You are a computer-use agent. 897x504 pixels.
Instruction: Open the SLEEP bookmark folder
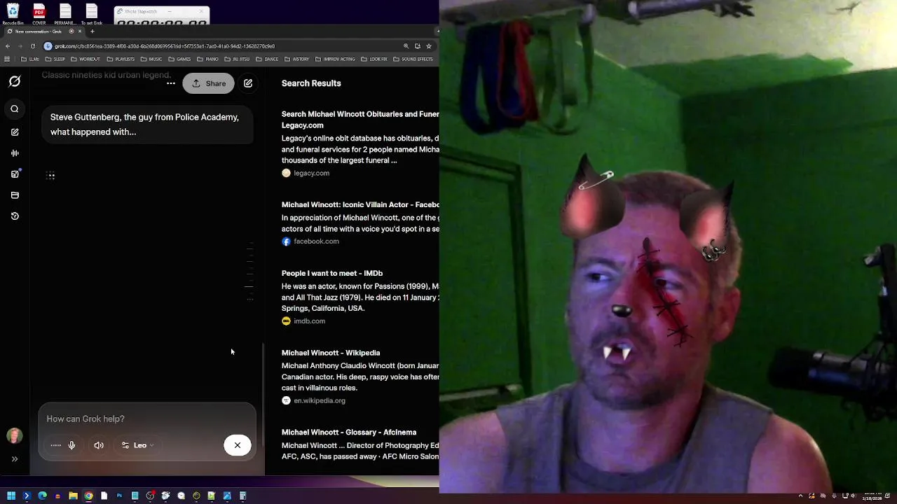coord(55,59)
